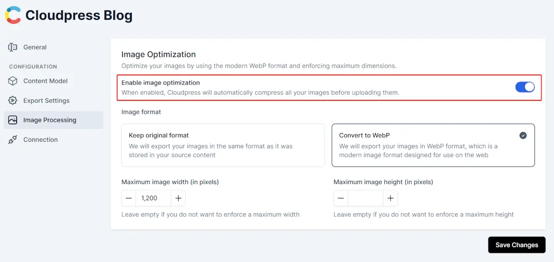Select the Convert to WebP option
This screenshot has height=262, width=554.
pyautogui.click(x=433, y=145)
